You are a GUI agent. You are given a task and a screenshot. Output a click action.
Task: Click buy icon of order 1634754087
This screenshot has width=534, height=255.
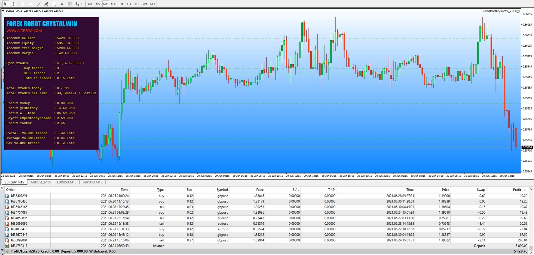tap(7, 212)
